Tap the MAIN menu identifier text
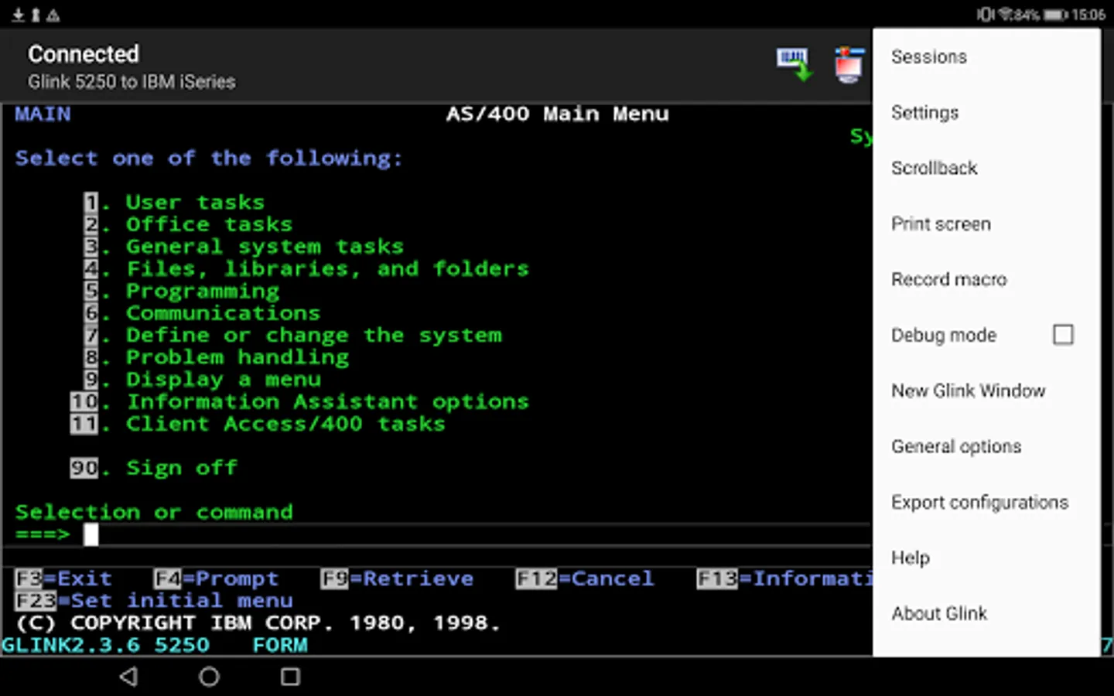 click(43, 114)
